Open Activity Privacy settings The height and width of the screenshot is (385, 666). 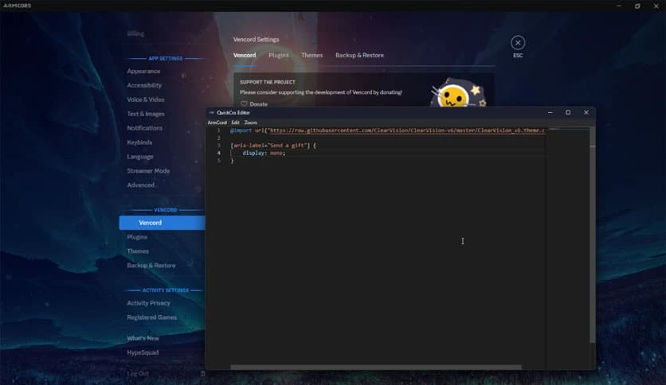[148, 303]
